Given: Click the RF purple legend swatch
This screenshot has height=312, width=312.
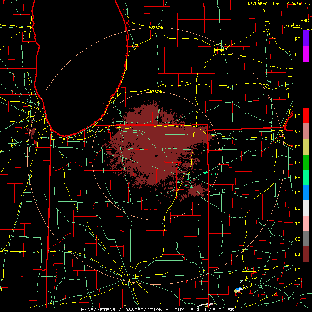Looking at the screenshot, I should 306,39.
